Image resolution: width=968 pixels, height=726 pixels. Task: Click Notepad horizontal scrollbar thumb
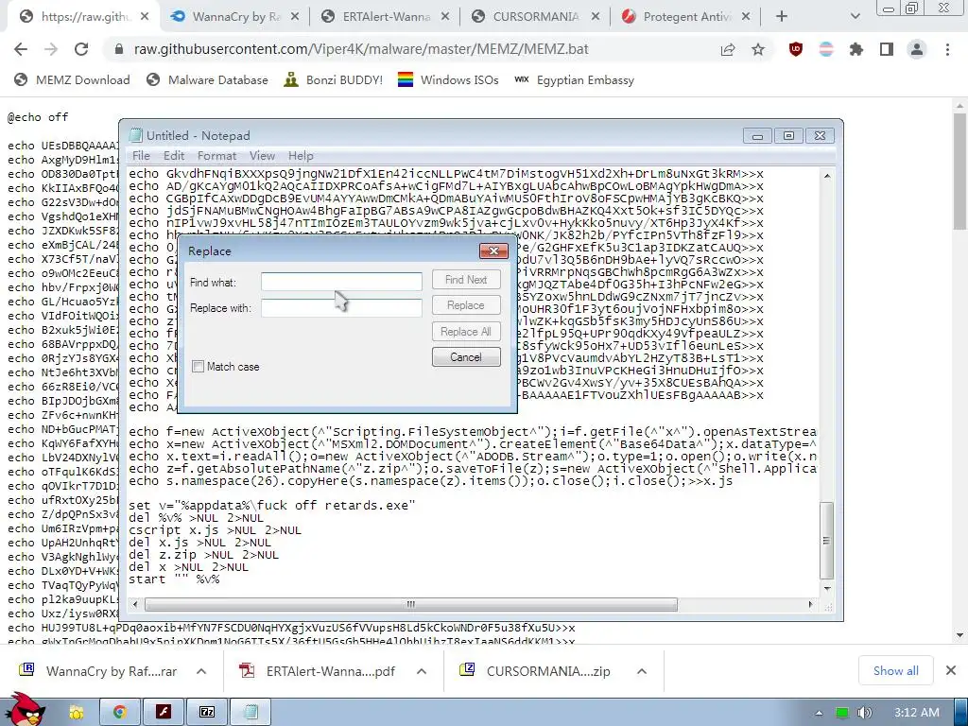(x=410, y=604)
